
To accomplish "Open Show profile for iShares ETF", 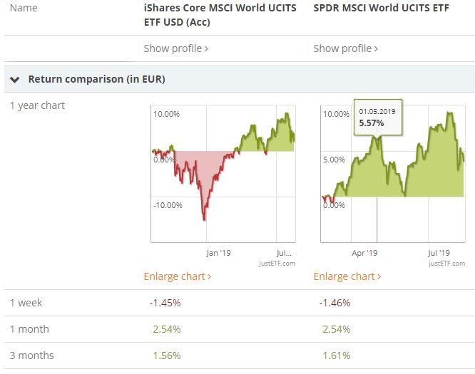I will coord(175,48).
